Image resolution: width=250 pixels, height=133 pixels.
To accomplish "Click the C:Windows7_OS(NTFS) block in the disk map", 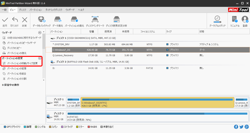I will tap(157, 102).
